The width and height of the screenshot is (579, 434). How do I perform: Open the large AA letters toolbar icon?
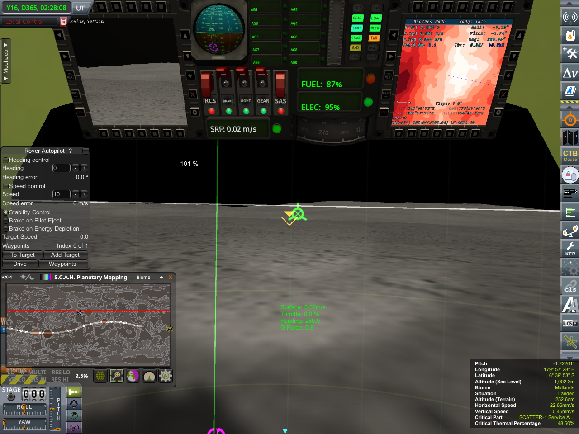coord(570,304)
